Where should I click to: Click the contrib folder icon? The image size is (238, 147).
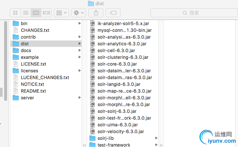tap(16, 37)
